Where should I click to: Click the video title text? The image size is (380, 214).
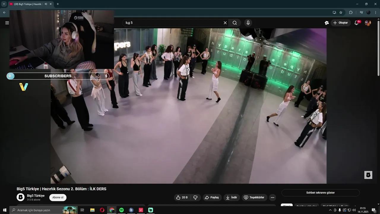tap(61, 189)
